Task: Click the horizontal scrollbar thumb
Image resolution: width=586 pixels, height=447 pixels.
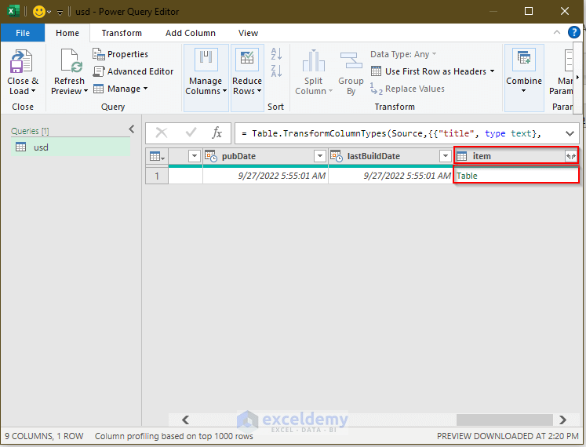Action: (504, 420)
